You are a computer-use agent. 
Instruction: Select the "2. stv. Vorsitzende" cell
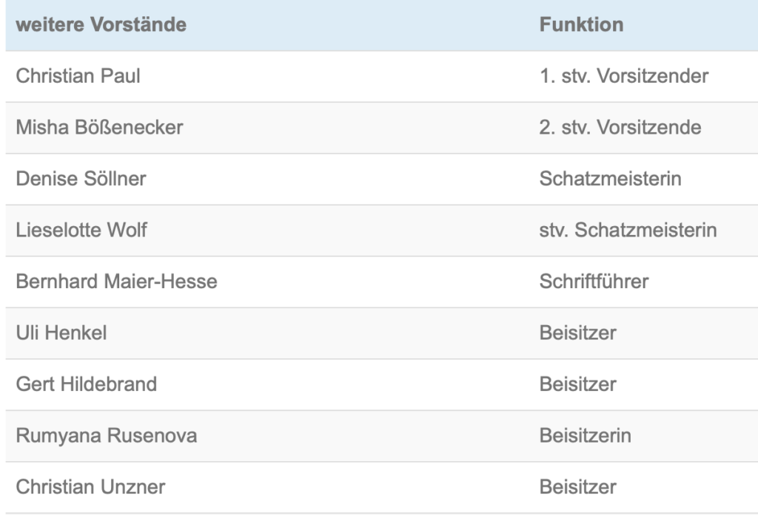620,128
